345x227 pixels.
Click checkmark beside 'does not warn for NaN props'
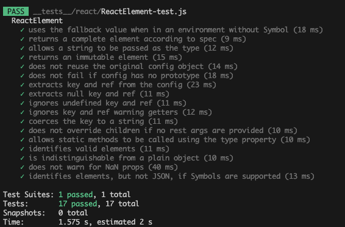click(22, 167)
